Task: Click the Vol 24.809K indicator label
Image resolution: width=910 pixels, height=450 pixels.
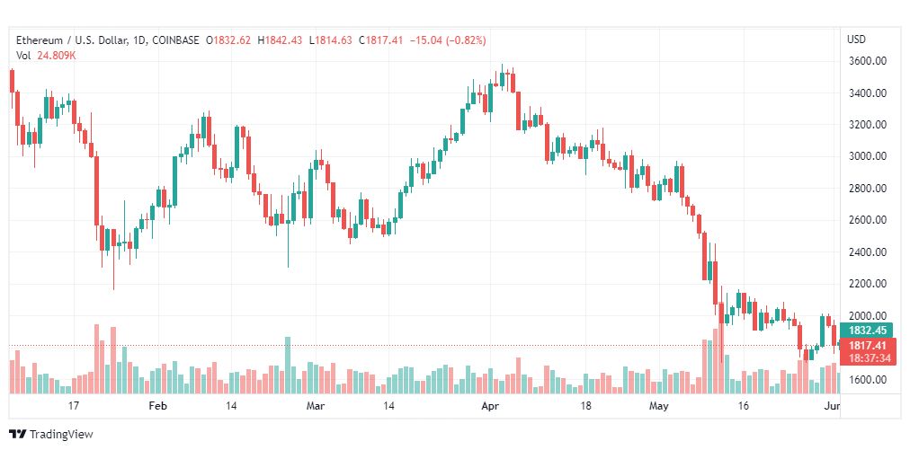Action: coord(46,56)
